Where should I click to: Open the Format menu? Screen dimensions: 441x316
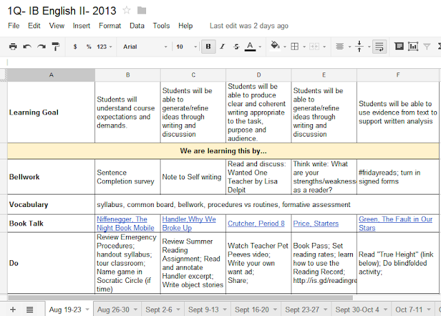point(110,26)
